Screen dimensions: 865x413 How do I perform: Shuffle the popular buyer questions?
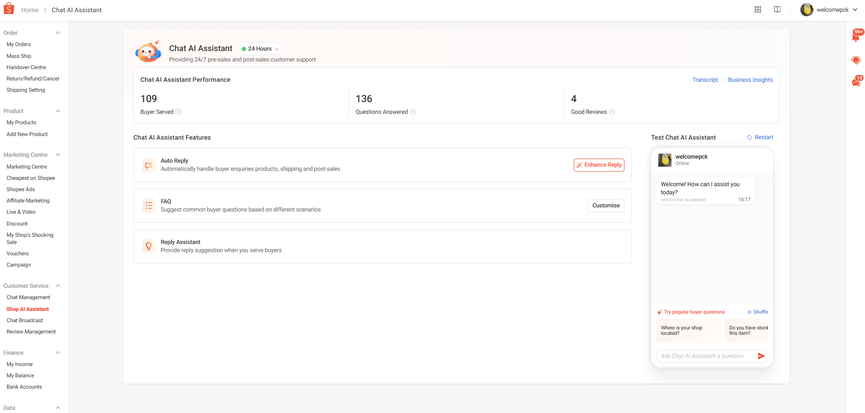coord(757,312)
